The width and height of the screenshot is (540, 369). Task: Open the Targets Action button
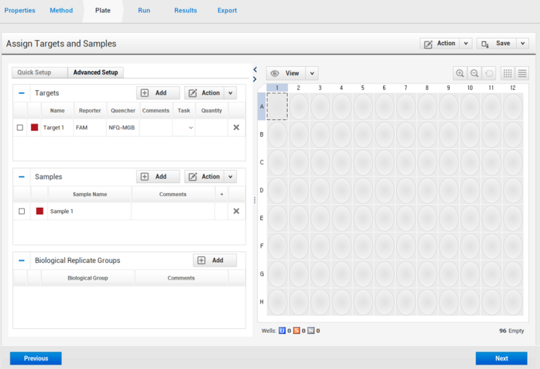(204, 93)
